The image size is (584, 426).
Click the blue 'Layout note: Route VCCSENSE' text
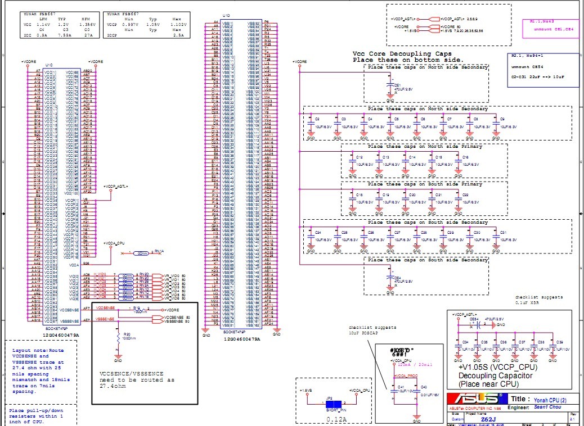tap(40, 371)
